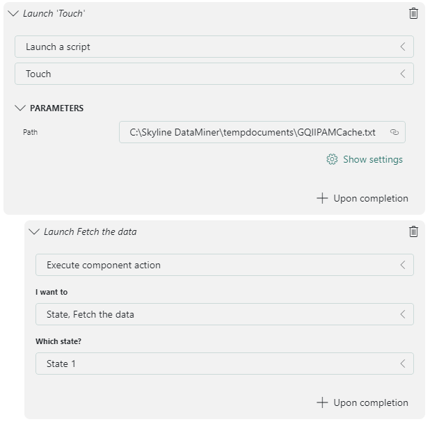Click Show settings link
This screenshot has height=424, width=430.
tap(372, 159)
